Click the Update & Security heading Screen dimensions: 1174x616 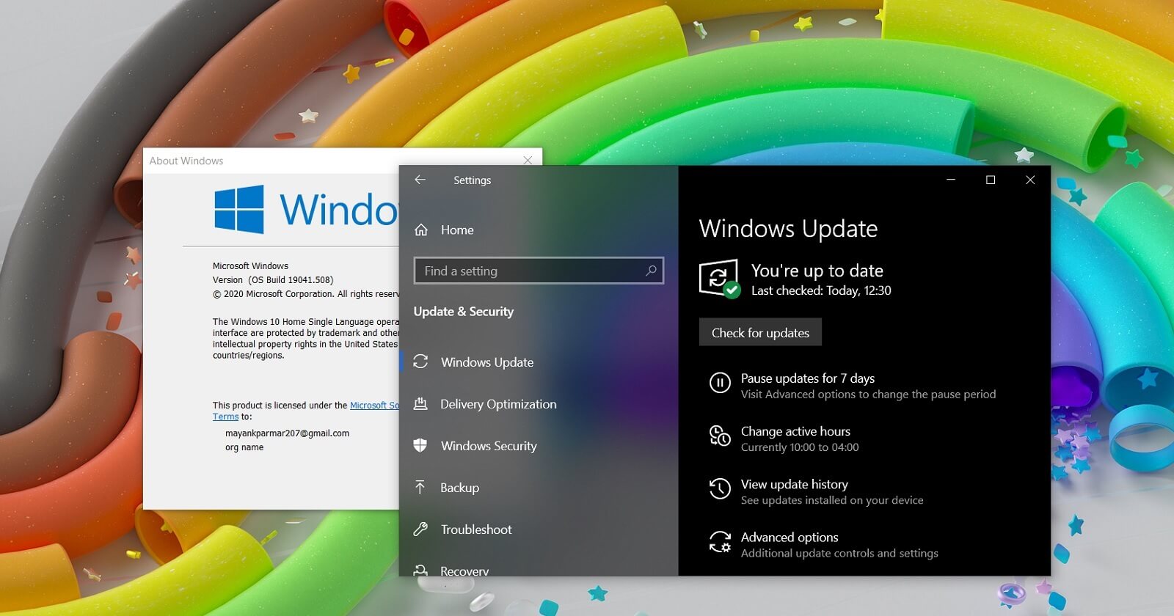(x=464, y=312)
